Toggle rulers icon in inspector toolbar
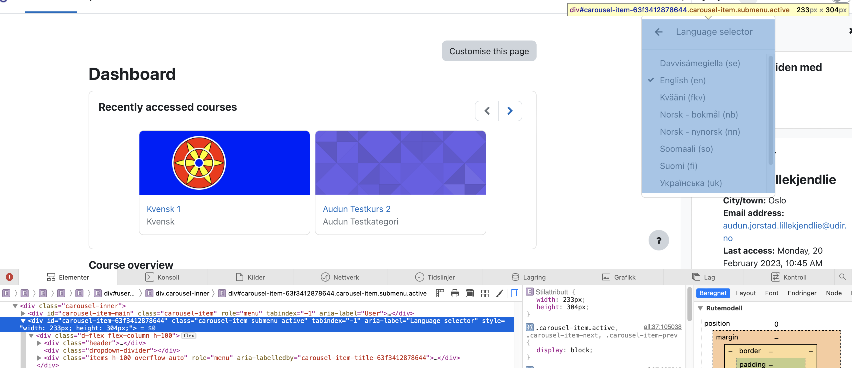 coord(440,293)
